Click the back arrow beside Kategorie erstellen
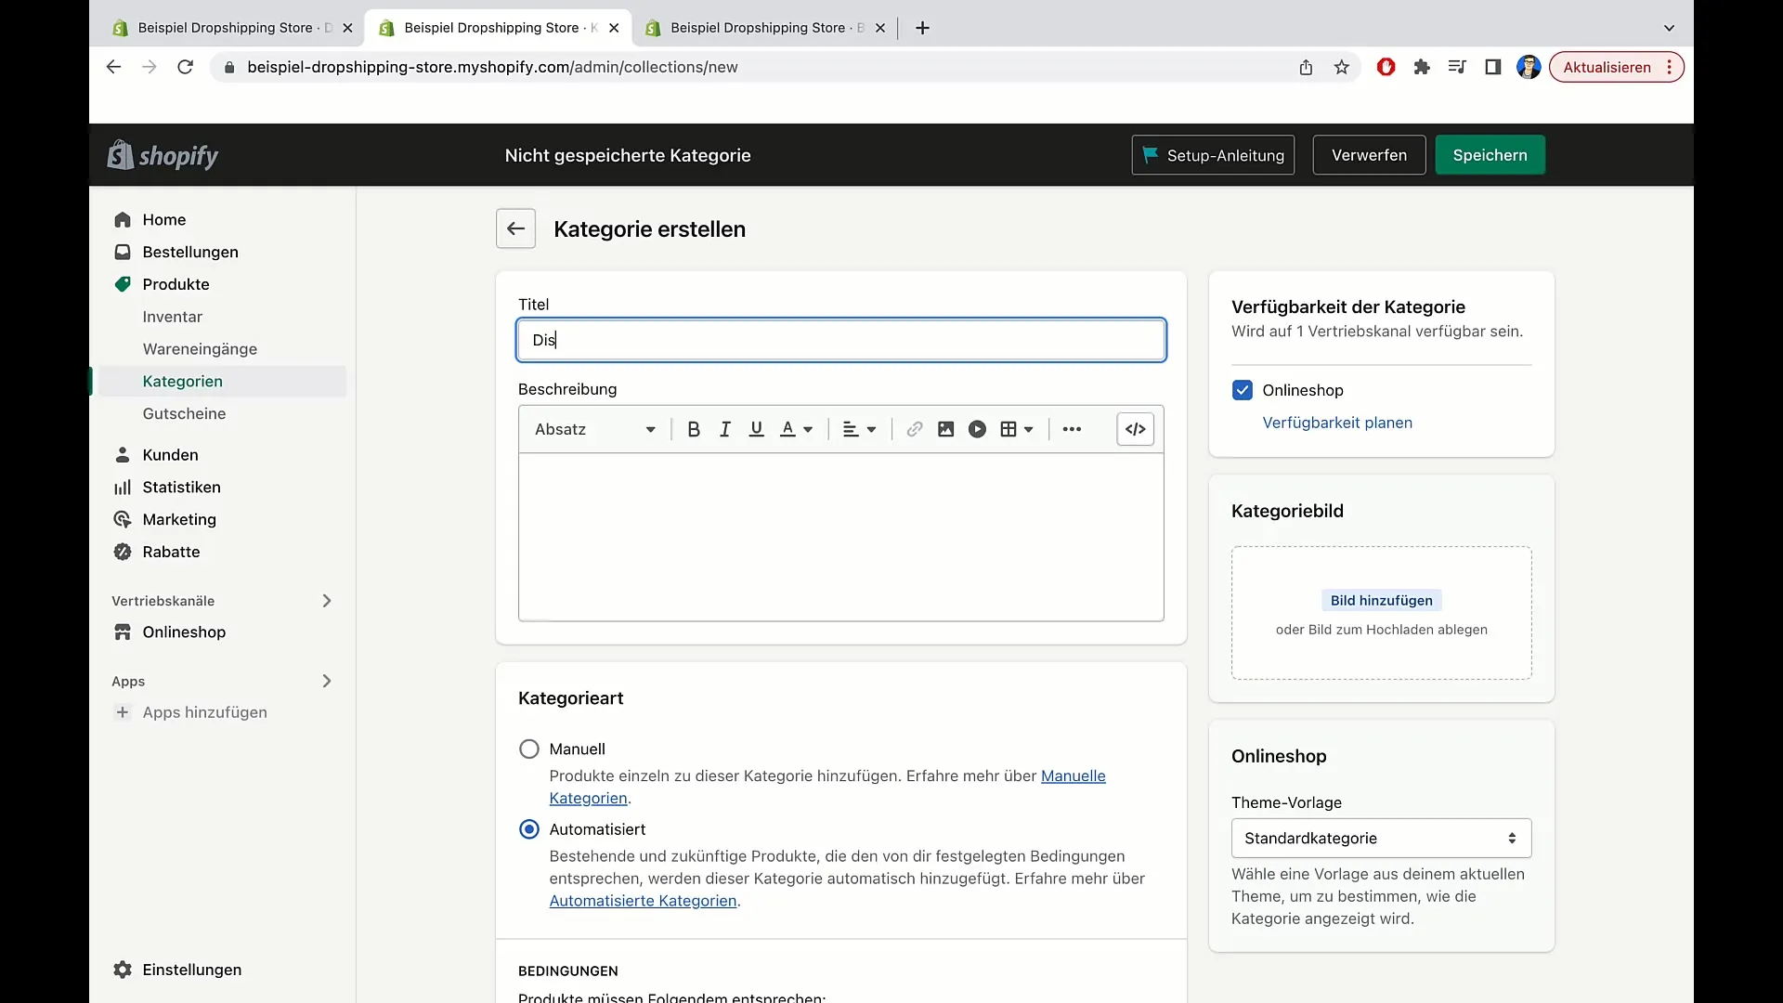Viewport: 1783px width, 1003px height. point(515,228)
